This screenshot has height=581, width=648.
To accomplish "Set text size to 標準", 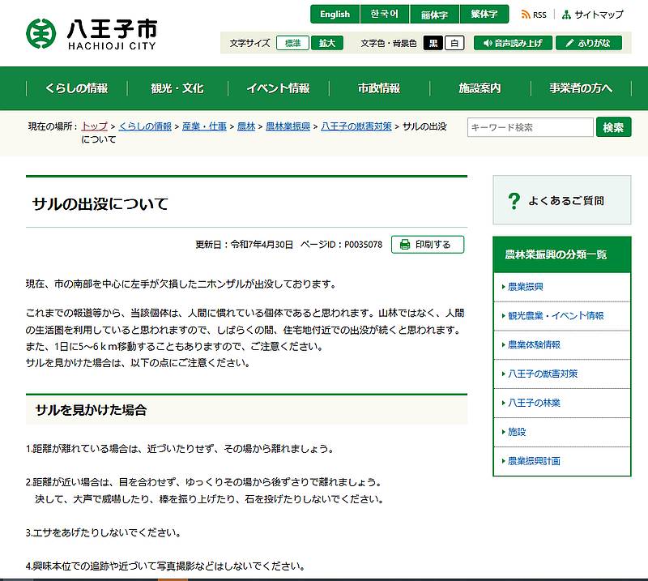I will point(292,43).
